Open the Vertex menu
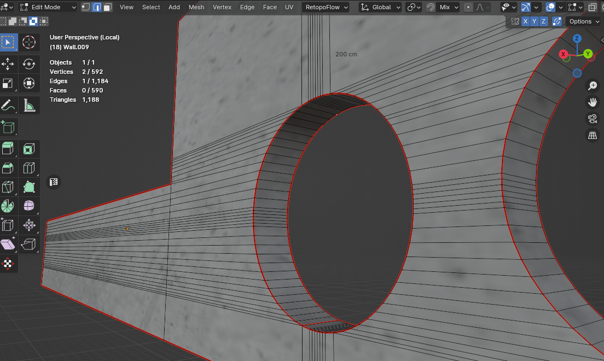The image size is (604, 361). 222,7
